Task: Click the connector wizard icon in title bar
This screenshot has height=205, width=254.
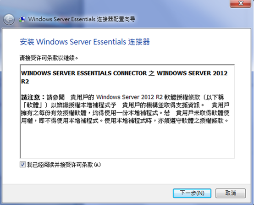Action: 22,19
